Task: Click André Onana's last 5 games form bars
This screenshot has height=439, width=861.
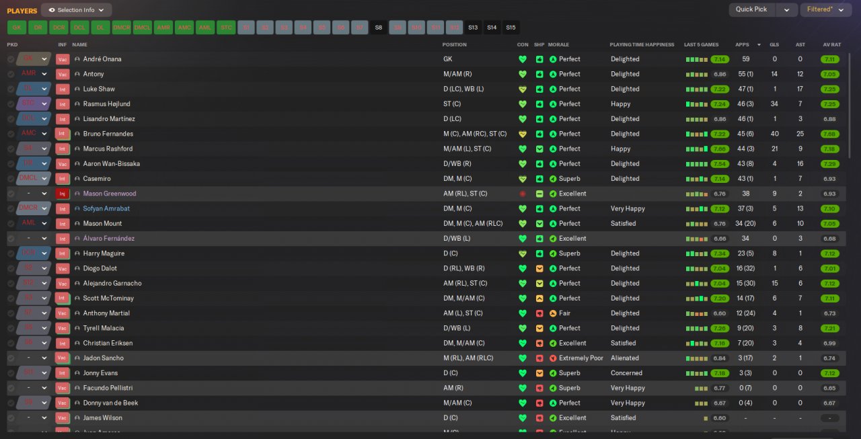Action: (697, 59)
